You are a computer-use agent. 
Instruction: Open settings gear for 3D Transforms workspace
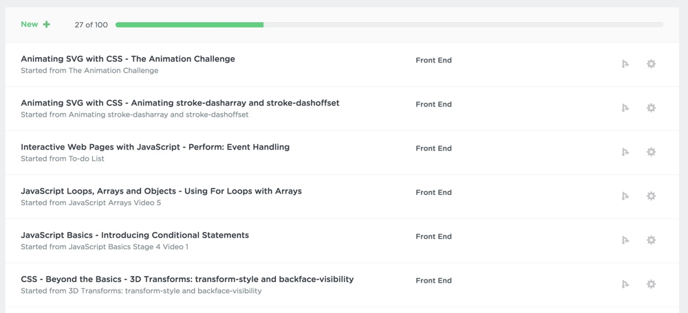pos(651,284)
